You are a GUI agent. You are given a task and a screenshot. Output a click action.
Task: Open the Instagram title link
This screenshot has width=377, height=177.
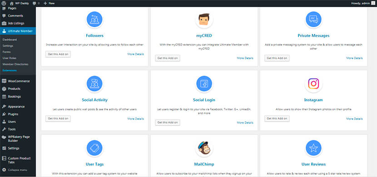pos(313,100)
